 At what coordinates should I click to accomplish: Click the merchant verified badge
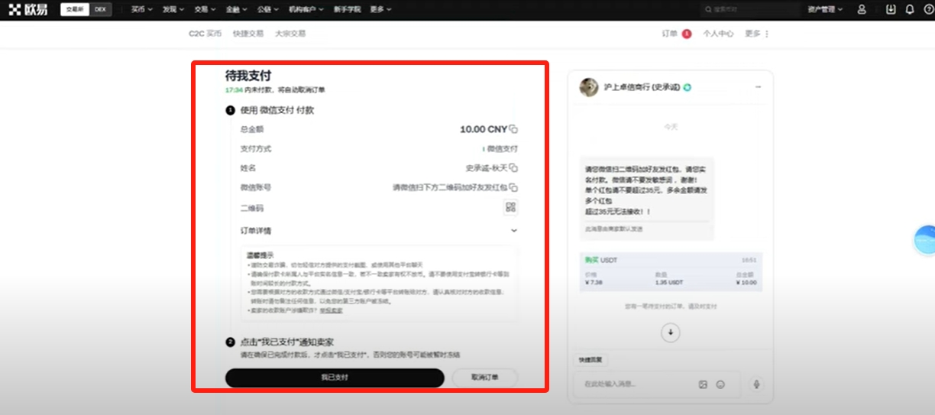click(687, 88)
